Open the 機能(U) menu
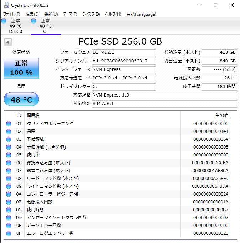Screen dimensions: 240x243 coord(51,14)
